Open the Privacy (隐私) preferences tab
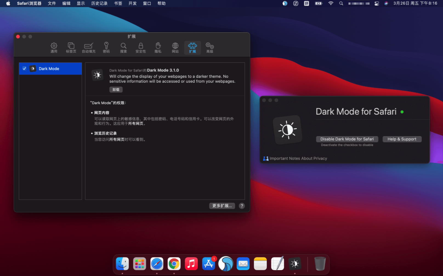This screenshot has width=443, height=276. coord(158,48)
